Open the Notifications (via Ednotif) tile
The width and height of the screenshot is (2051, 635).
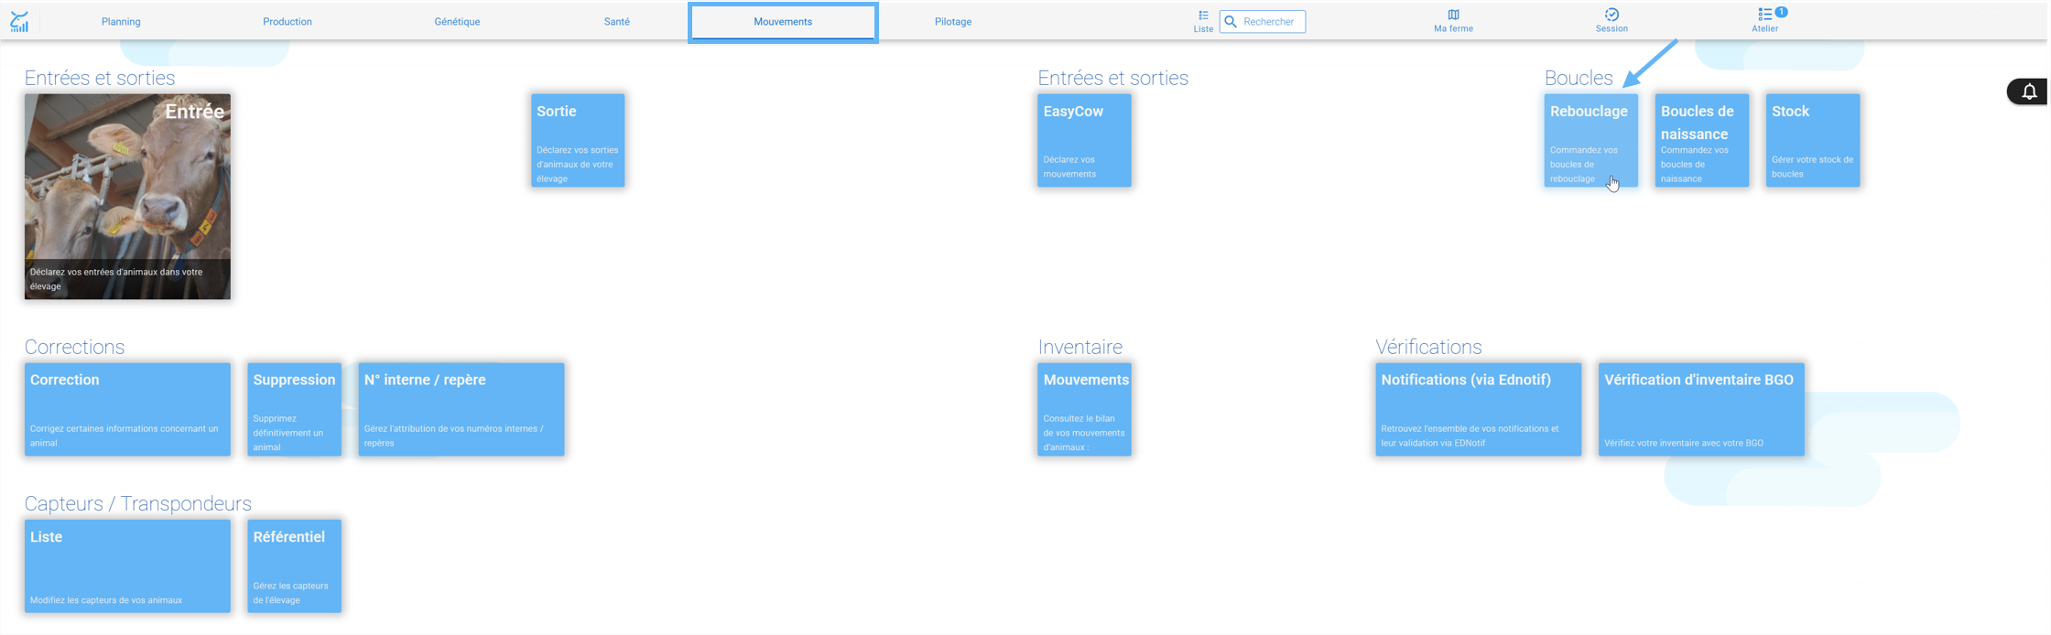click(1478, 410)
